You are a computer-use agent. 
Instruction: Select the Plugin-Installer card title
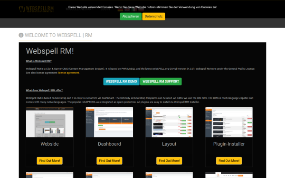tap(229, 144)
